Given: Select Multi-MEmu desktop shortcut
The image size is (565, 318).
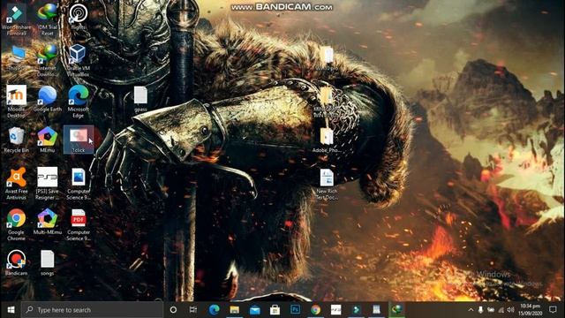Looking at the screenshot, I should coord(47,222).
